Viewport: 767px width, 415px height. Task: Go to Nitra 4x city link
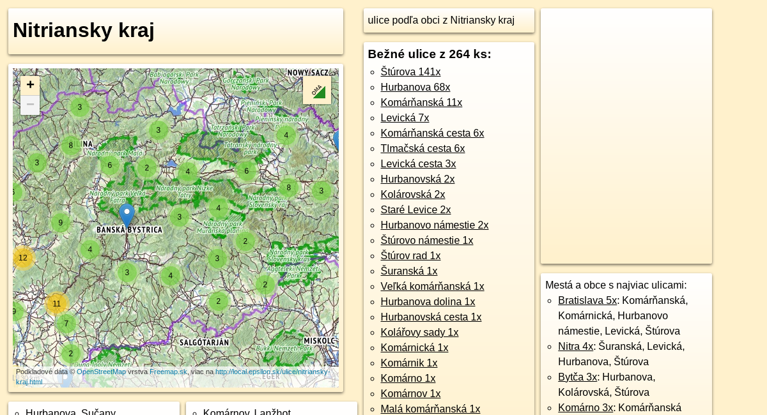click(575, 346)
